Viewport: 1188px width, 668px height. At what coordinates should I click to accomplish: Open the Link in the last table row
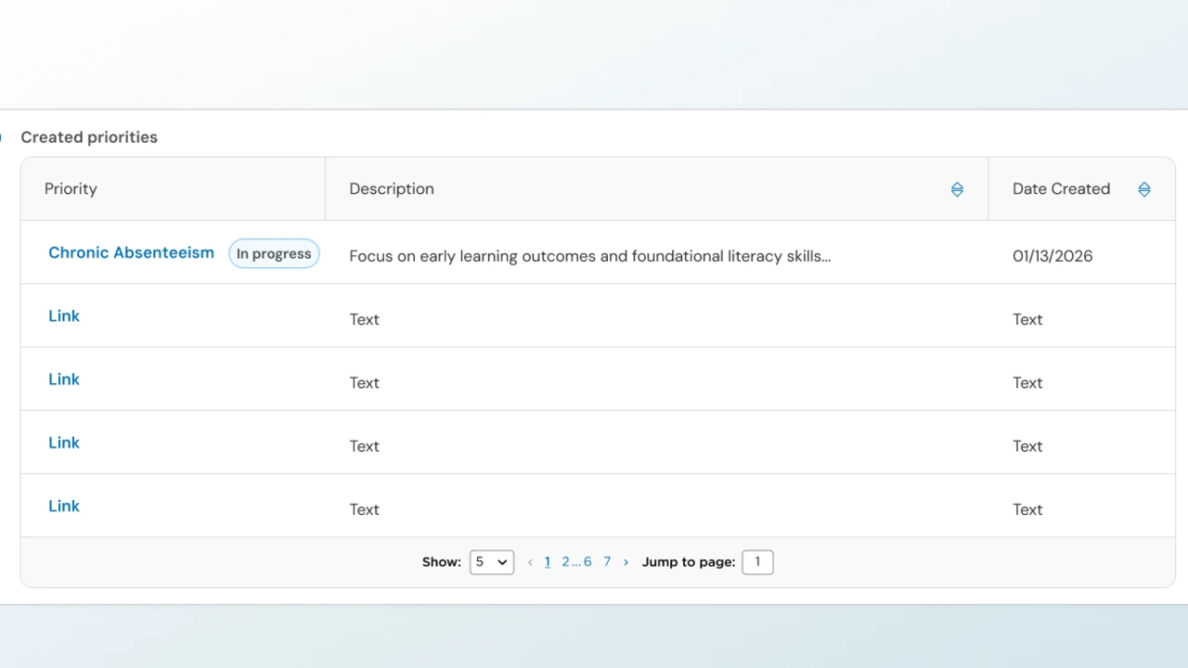[x=64, y=506]
